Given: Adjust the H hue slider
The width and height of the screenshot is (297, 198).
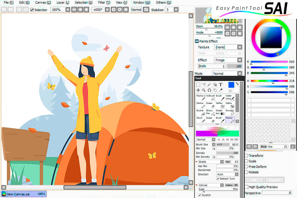Looking at the screenshot, I should click(269, 81).
